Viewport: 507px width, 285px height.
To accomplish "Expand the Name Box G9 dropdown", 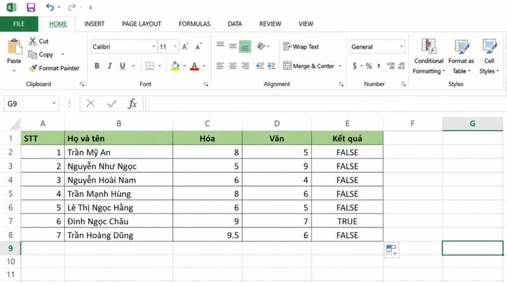I will click(54, 103).
